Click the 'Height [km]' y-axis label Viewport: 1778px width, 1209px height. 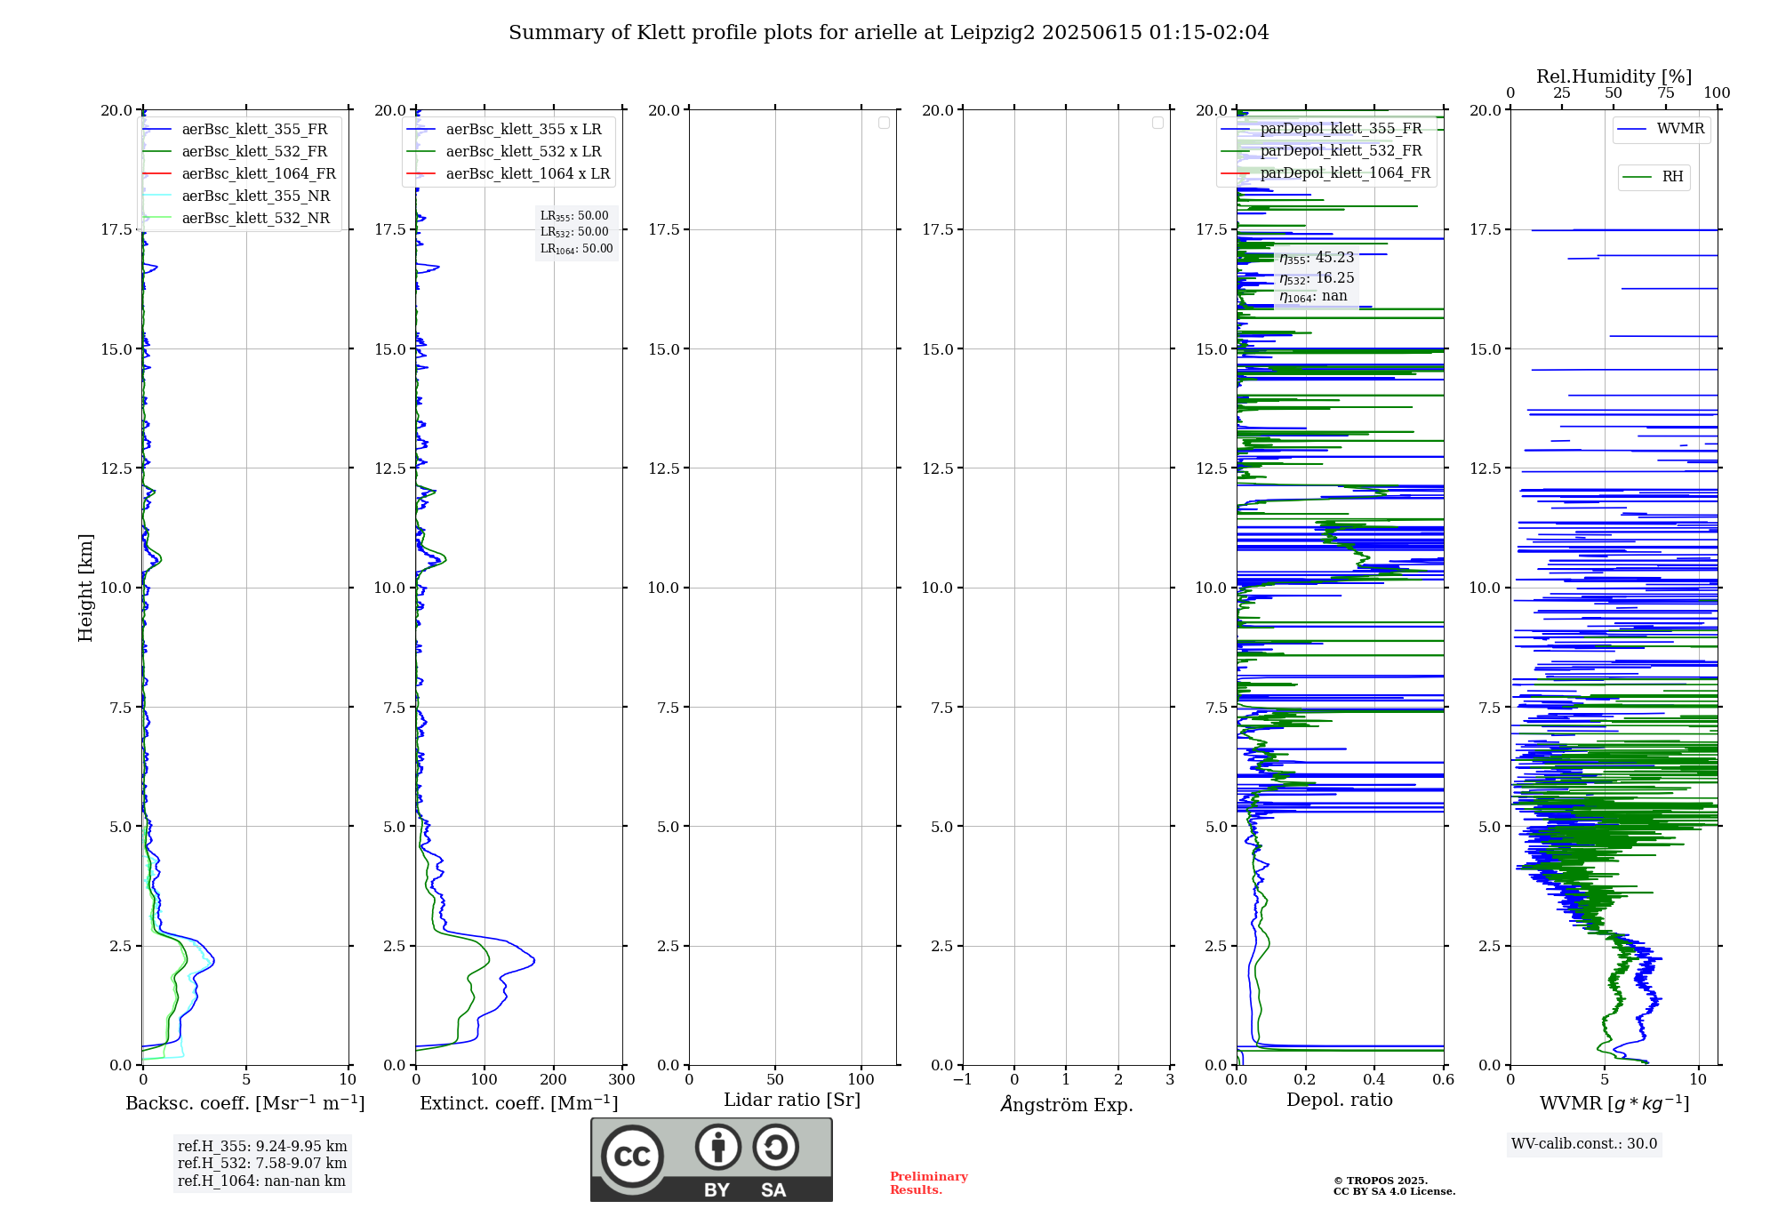(x=85, y=588)
